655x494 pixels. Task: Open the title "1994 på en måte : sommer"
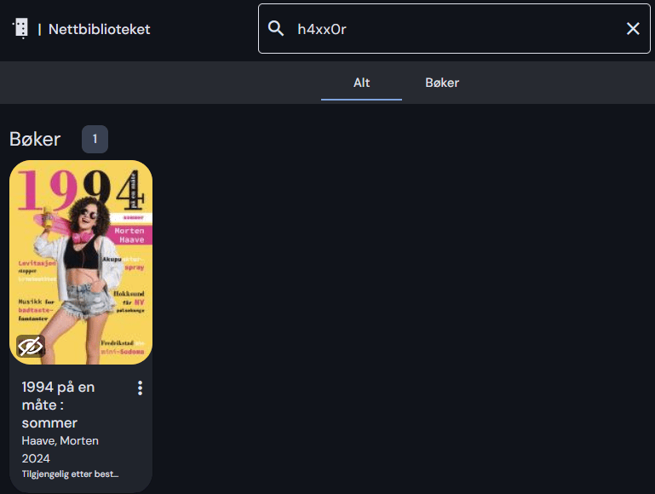coord(59,405)
